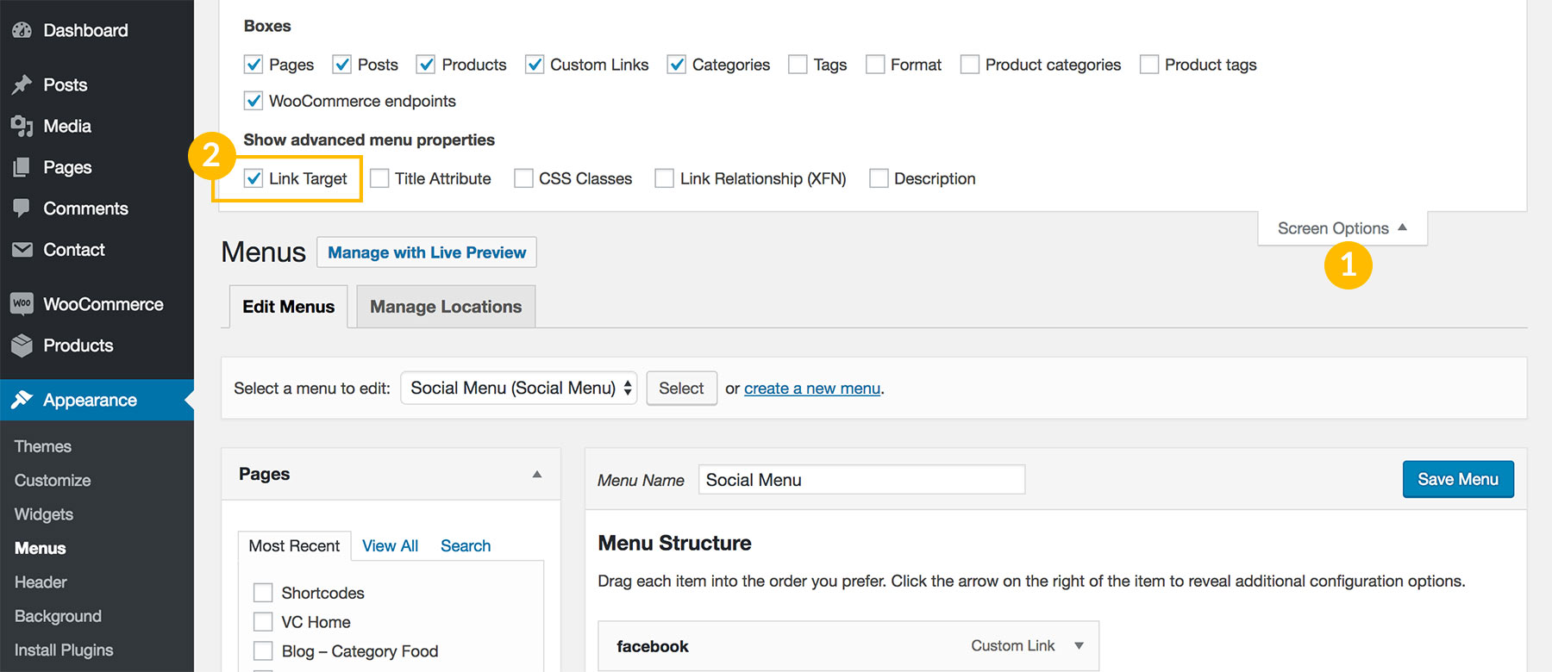Uncheck the Link Target checkbox
Viewport: 1552px width, 672px height.
click(x=253, y=178)
